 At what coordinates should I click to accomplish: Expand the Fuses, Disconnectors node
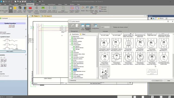[70, 63]
